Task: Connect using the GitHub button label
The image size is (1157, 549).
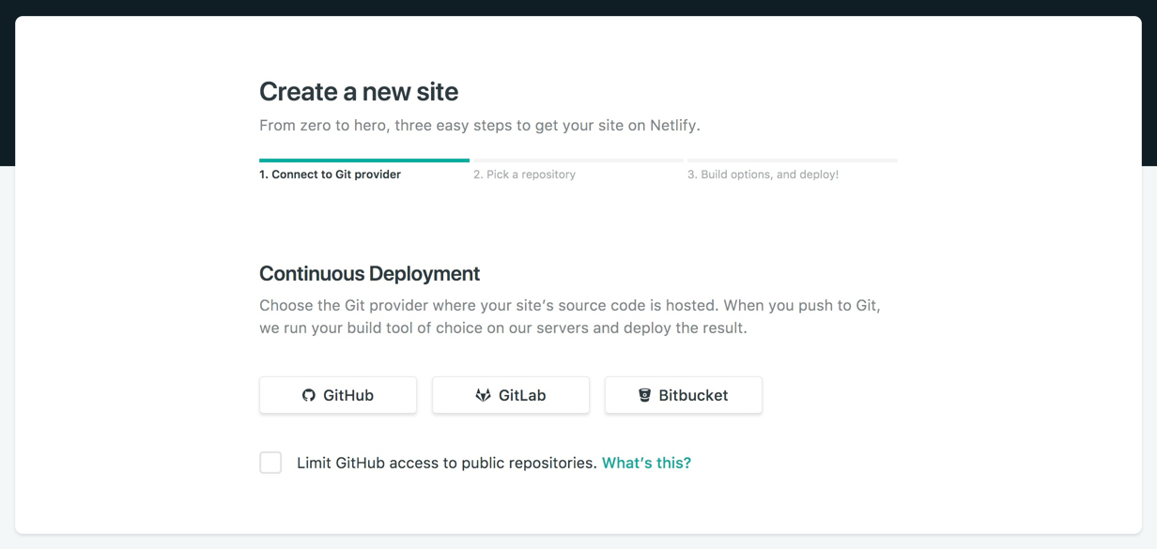Action: pyautogui.click(x=348, y=395)
